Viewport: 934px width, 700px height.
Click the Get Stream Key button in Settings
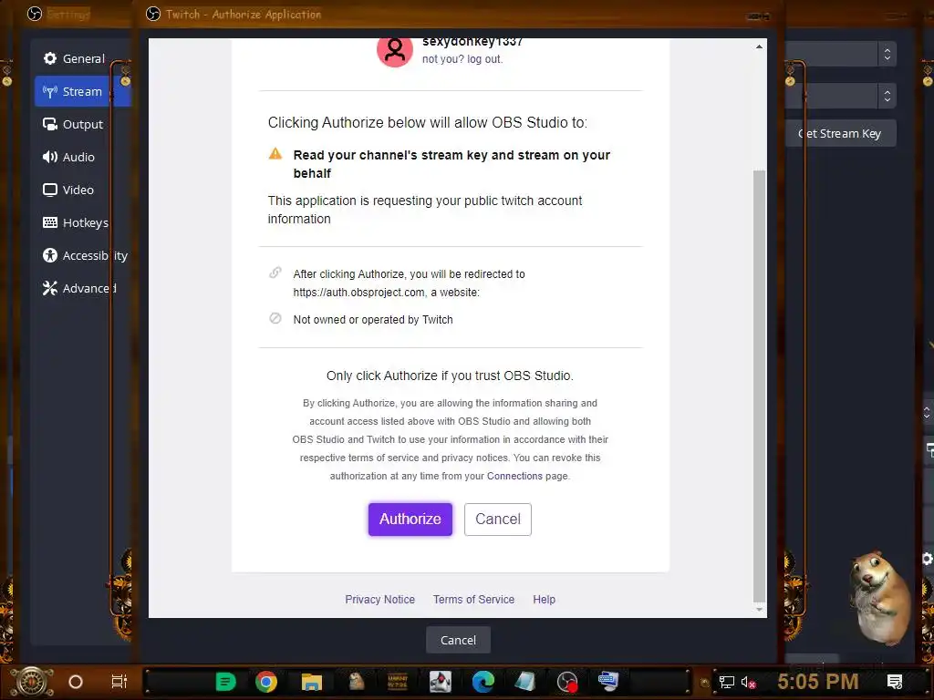pyautogui.click(x=839, y=133)
